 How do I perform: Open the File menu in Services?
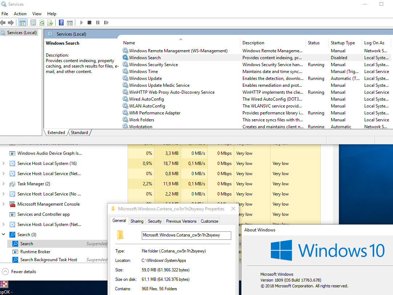pyautogui.click(x=5, y=14)
